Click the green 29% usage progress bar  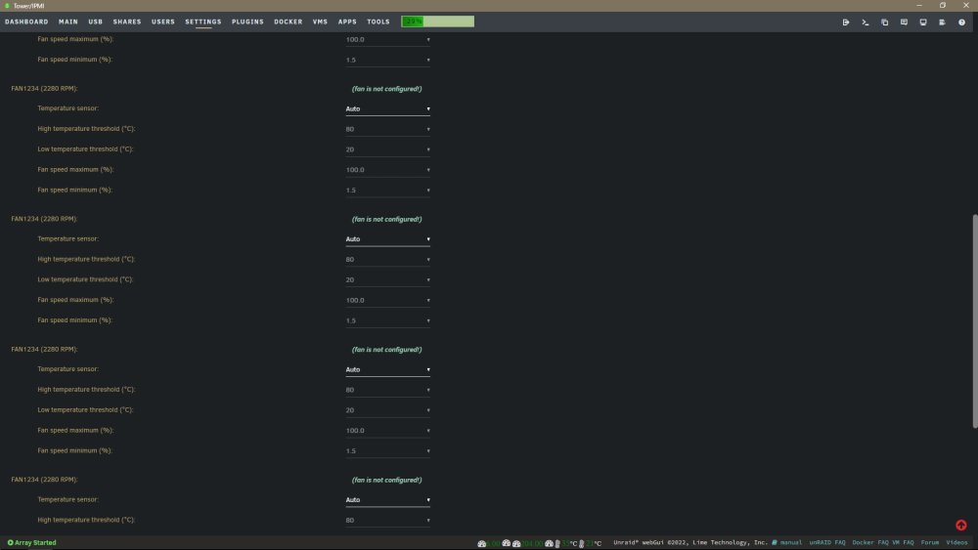pyautogui.click(x=437, y=21)
